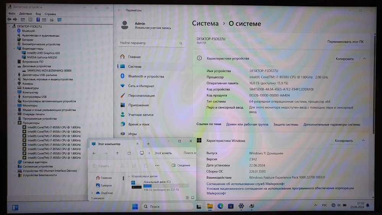382x215 pixels.
Task: Click the Найти параметр search field
Action: click(x=151, y=43)
